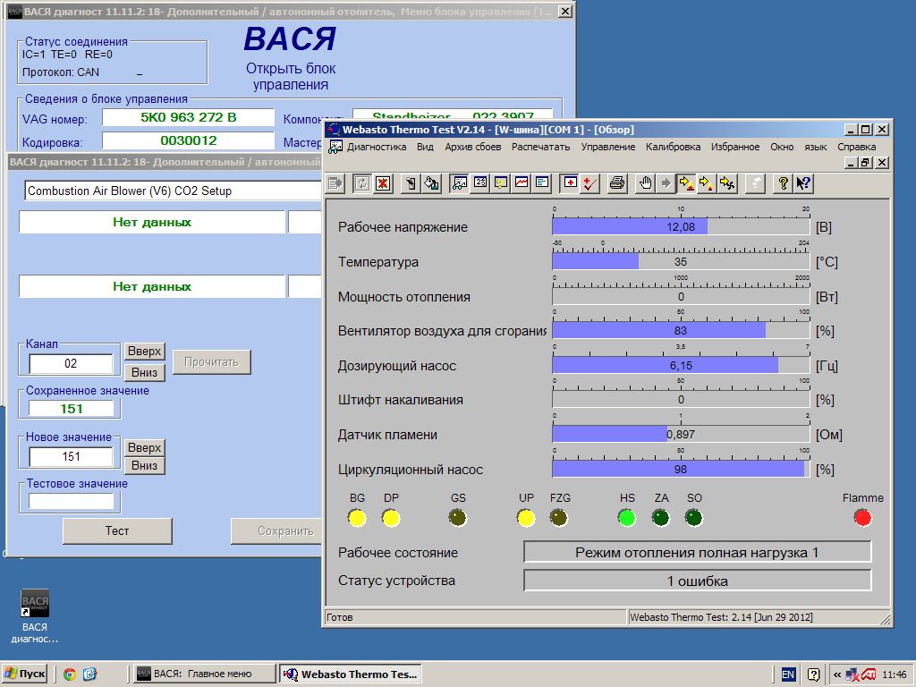This screenshot has height=687, width=916.
Task: Click the Сохранить button
Action: (x=276, y=530)
